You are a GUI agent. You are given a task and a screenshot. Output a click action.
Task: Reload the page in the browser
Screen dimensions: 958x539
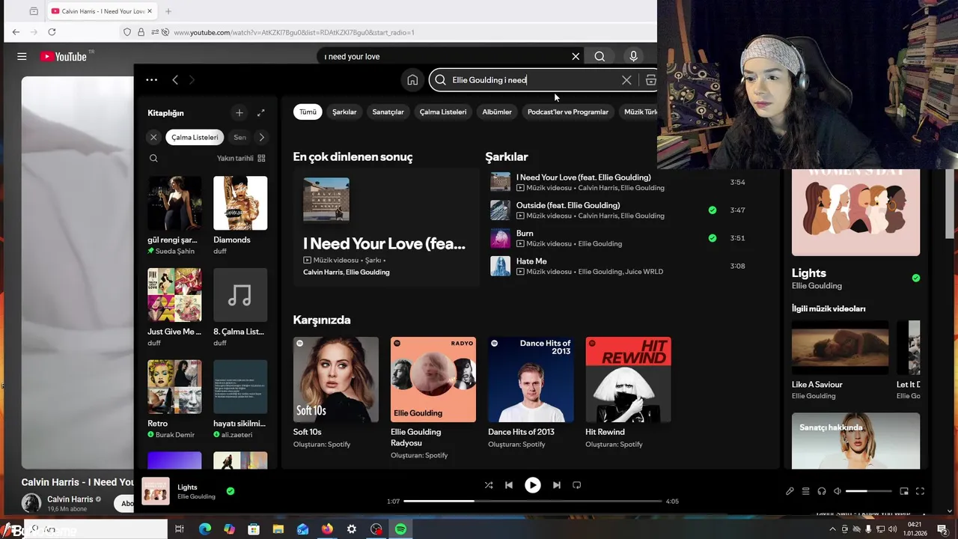(x=52, y=32)
